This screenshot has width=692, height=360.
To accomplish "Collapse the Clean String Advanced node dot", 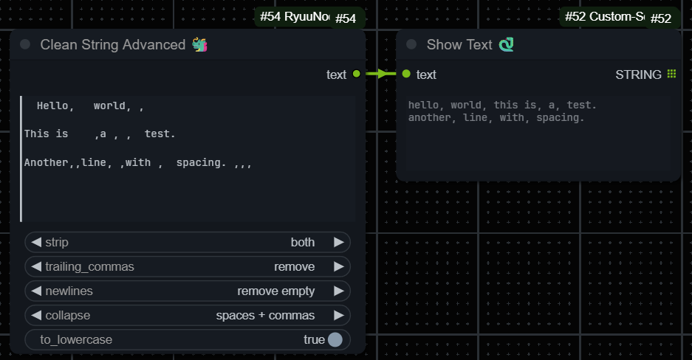I will (25, 44).
